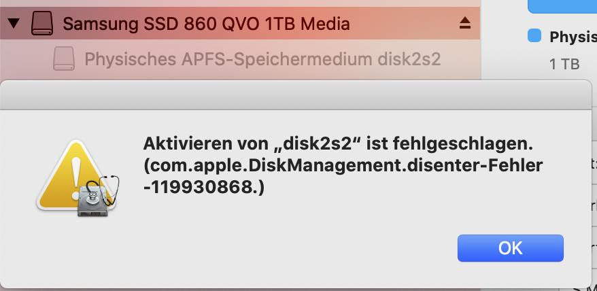Click the blank space left of OK
Image resolution: width=597 pixels, height=291 pixels.
[x=306, y=247]
